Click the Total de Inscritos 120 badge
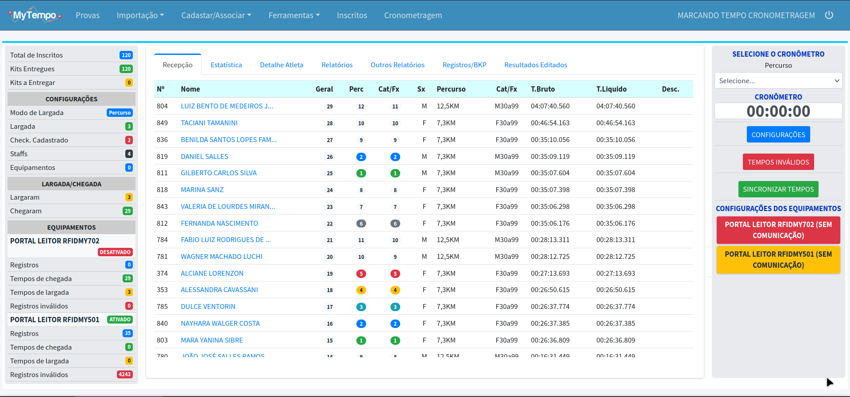This screenshot has height=397, width=850. (126, 55)
